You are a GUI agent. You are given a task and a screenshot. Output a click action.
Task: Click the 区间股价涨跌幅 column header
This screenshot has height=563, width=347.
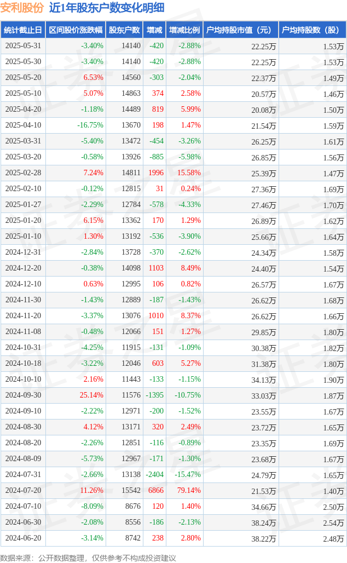tap(76, 30)
